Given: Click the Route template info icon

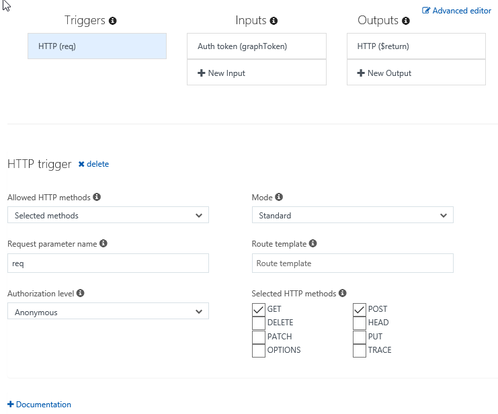Looking at the screenshot, I should click(313, 244).
